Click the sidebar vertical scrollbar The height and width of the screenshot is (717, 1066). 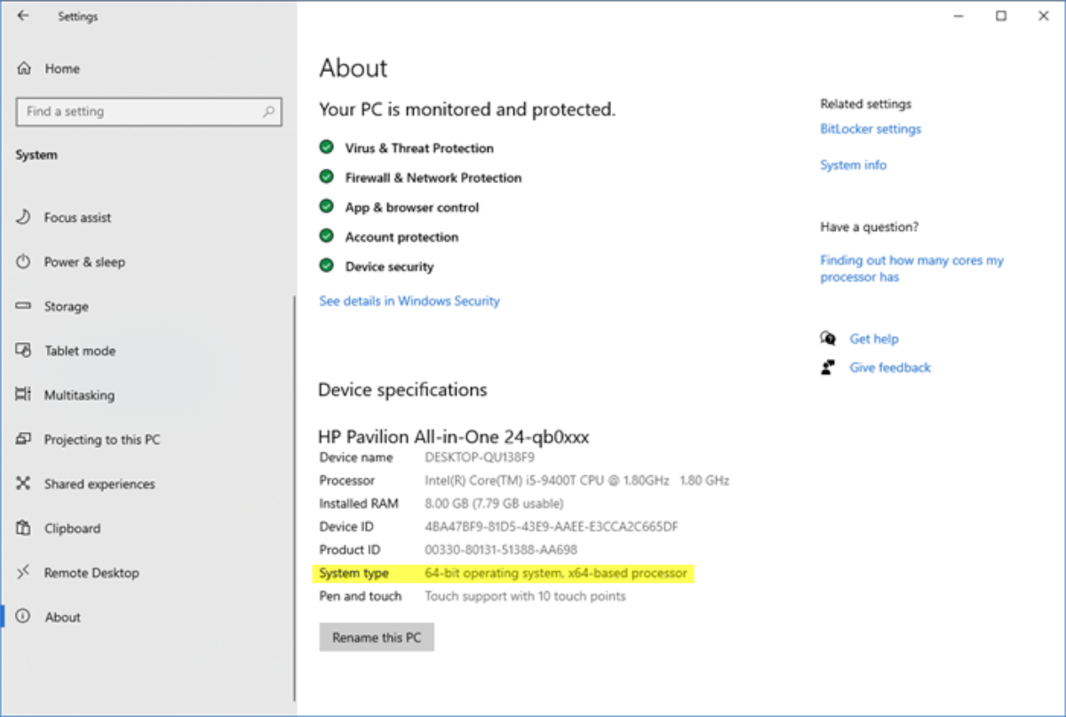[294, 498]
